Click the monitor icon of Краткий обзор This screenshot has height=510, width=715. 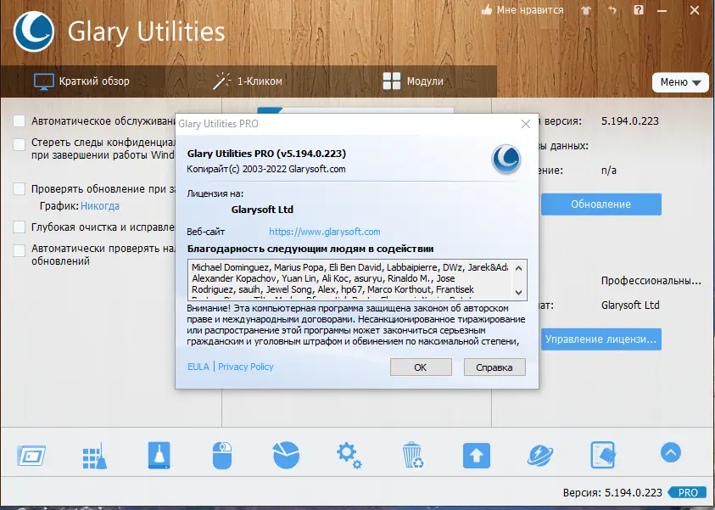point(44,81)
